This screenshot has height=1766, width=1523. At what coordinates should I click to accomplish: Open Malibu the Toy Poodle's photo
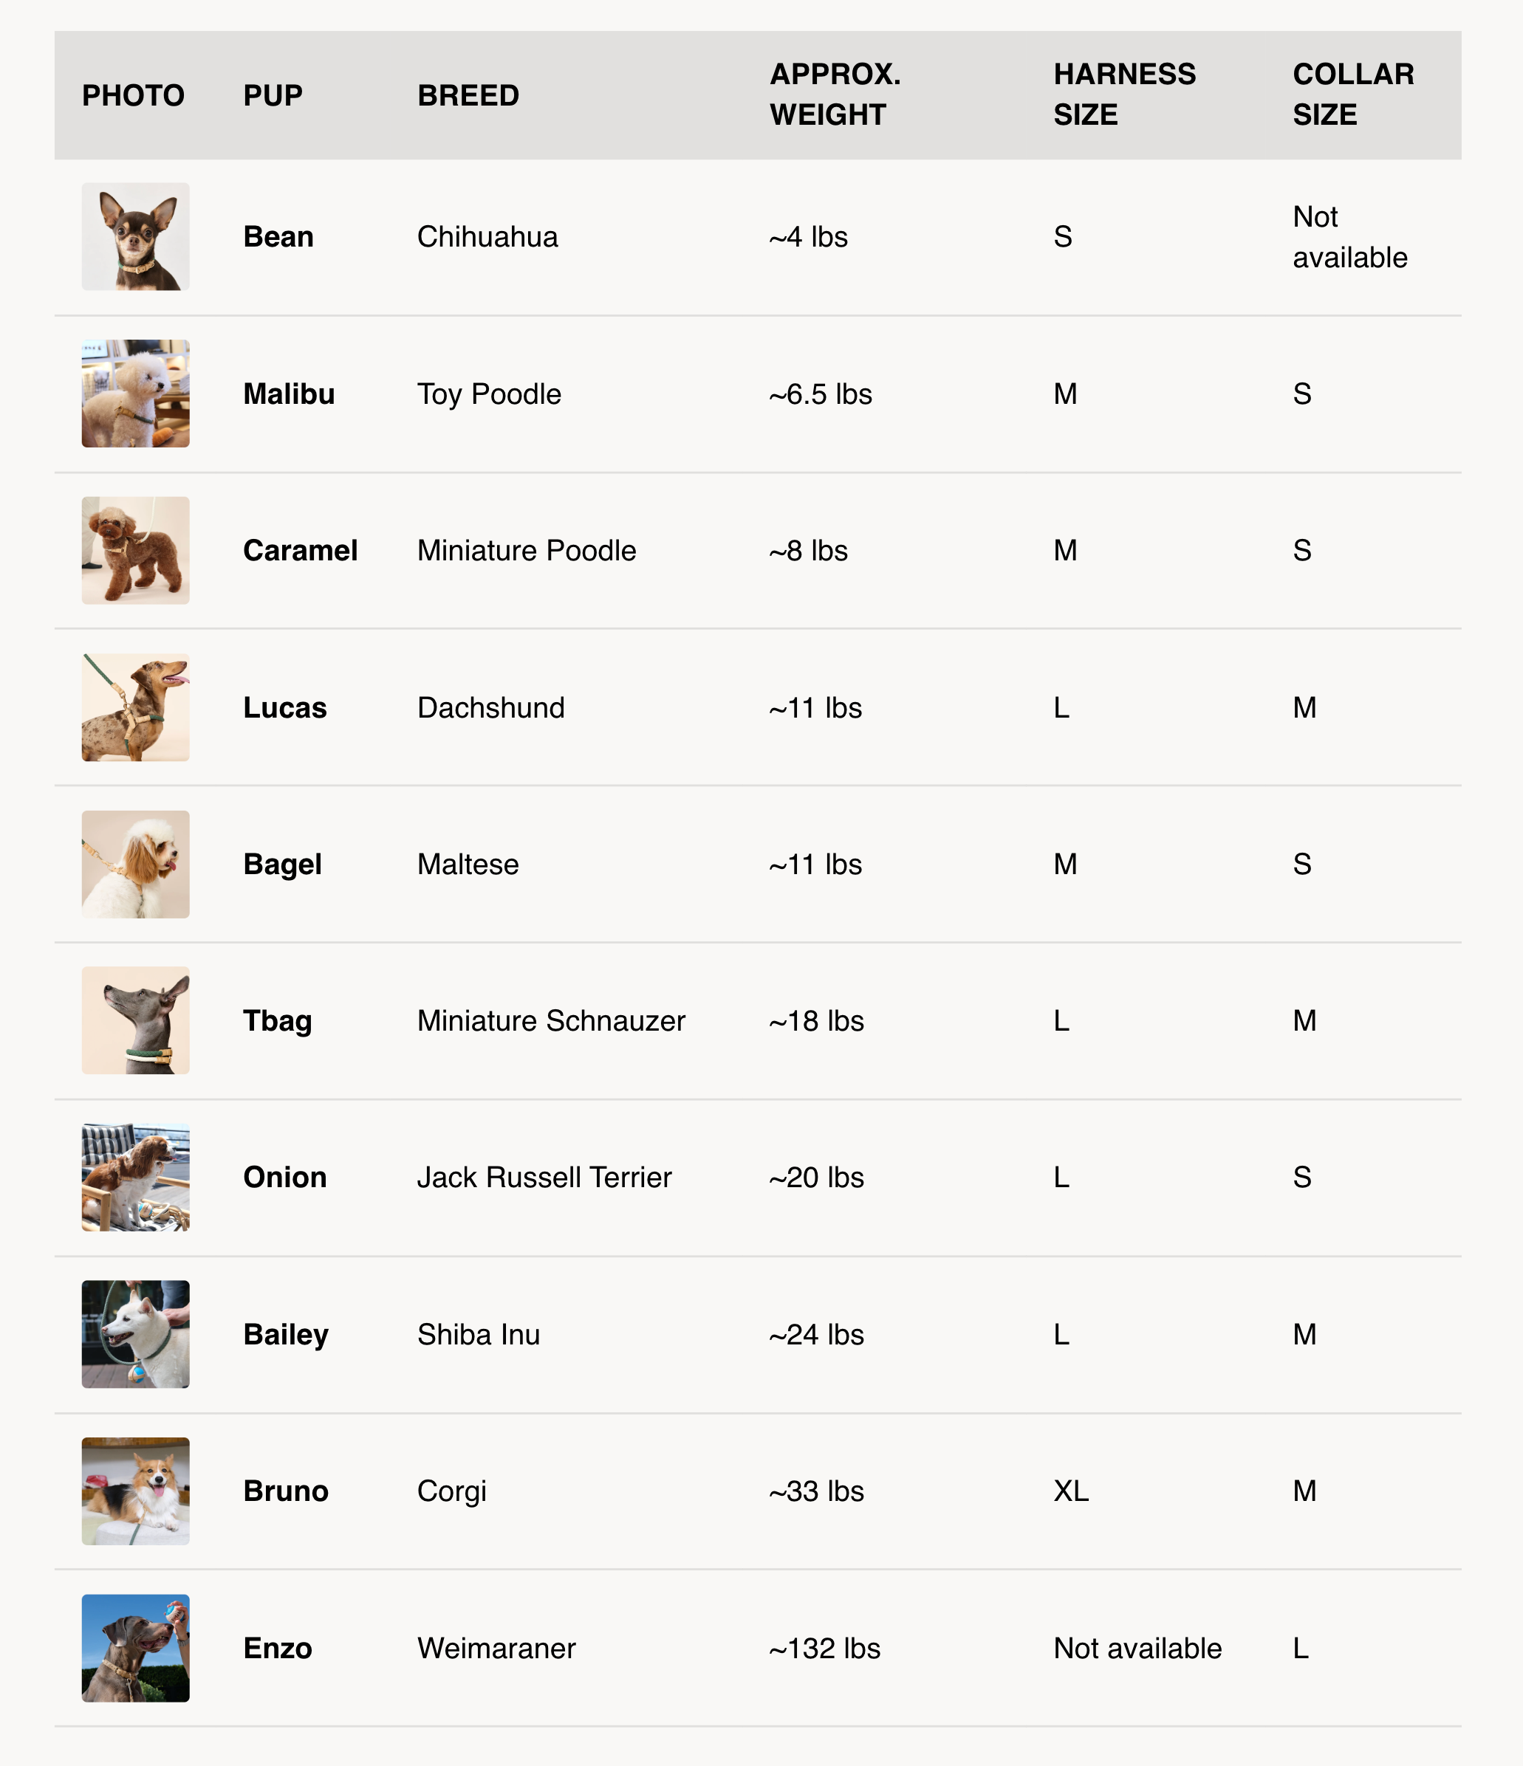tap(136, 394)
